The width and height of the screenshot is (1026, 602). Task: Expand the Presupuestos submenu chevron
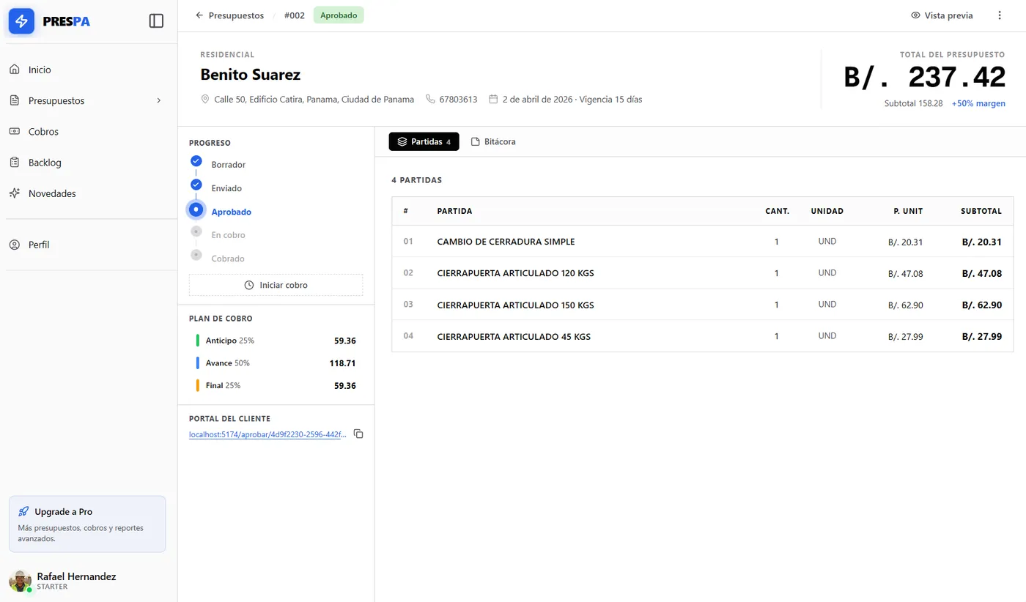coord(159,101)
